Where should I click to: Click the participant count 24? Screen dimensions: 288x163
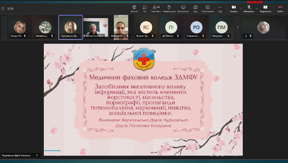click(158, 7)
